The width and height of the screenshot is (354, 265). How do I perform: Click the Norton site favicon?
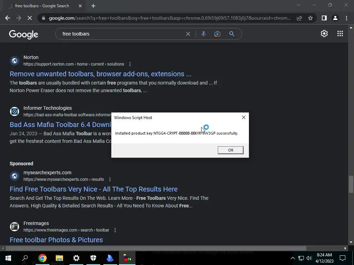[x=15, y=61]
